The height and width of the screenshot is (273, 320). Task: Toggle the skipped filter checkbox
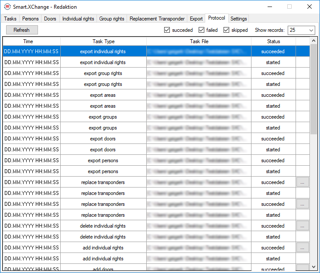[x=227, y=30]
